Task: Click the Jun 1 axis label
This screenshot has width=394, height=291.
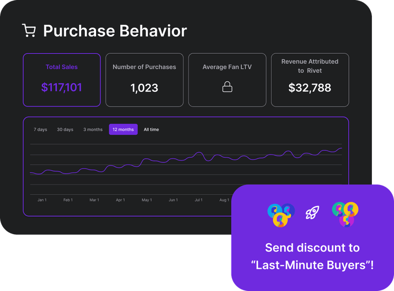Action: pyautogui.click(x=173, y=200)
